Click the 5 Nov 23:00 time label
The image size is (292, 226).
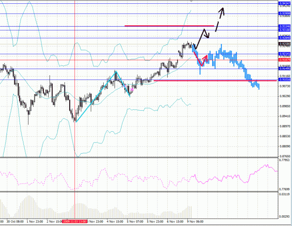(x=155, y=221)
